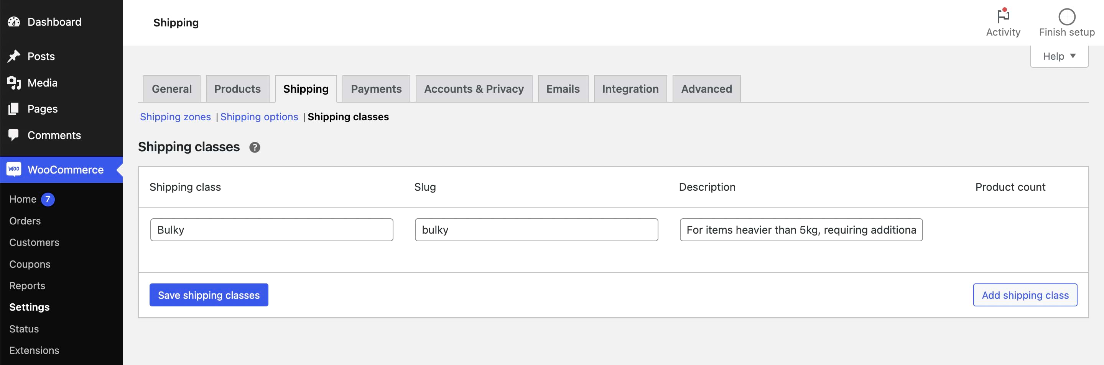Click the shipping class description field

(801, 229)
